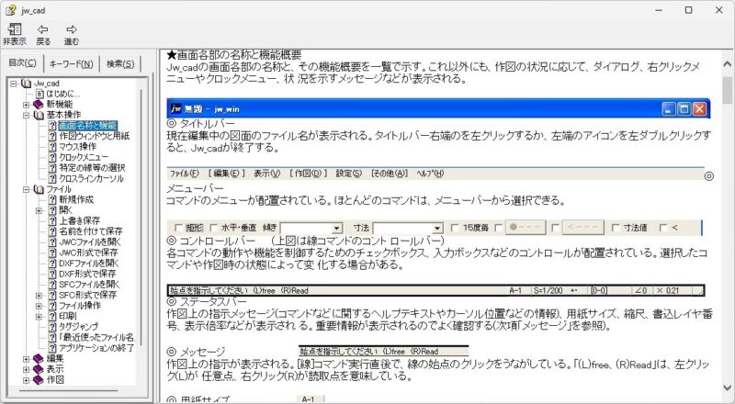Open the 作図ウィンドウと用紙 topic

[94, 136]
